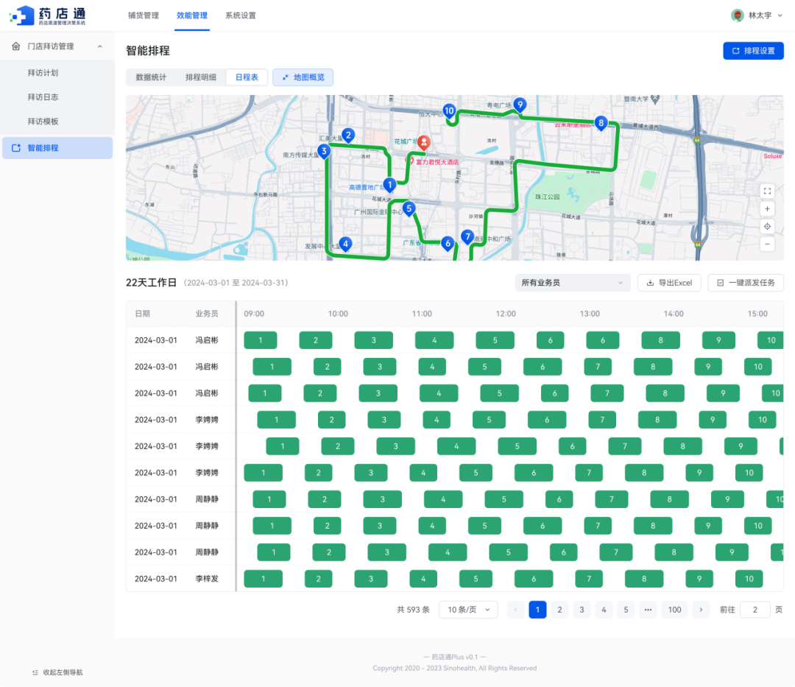Click the 前往 page number input field
Screen dimensions: 795x687
pos(755,610)
